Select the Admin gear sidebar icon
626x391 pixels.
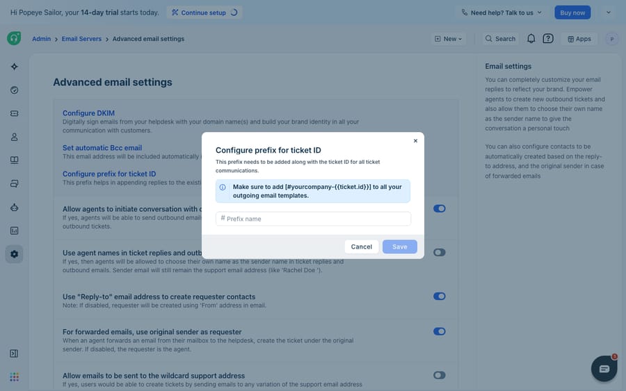[x=15, y=254]
